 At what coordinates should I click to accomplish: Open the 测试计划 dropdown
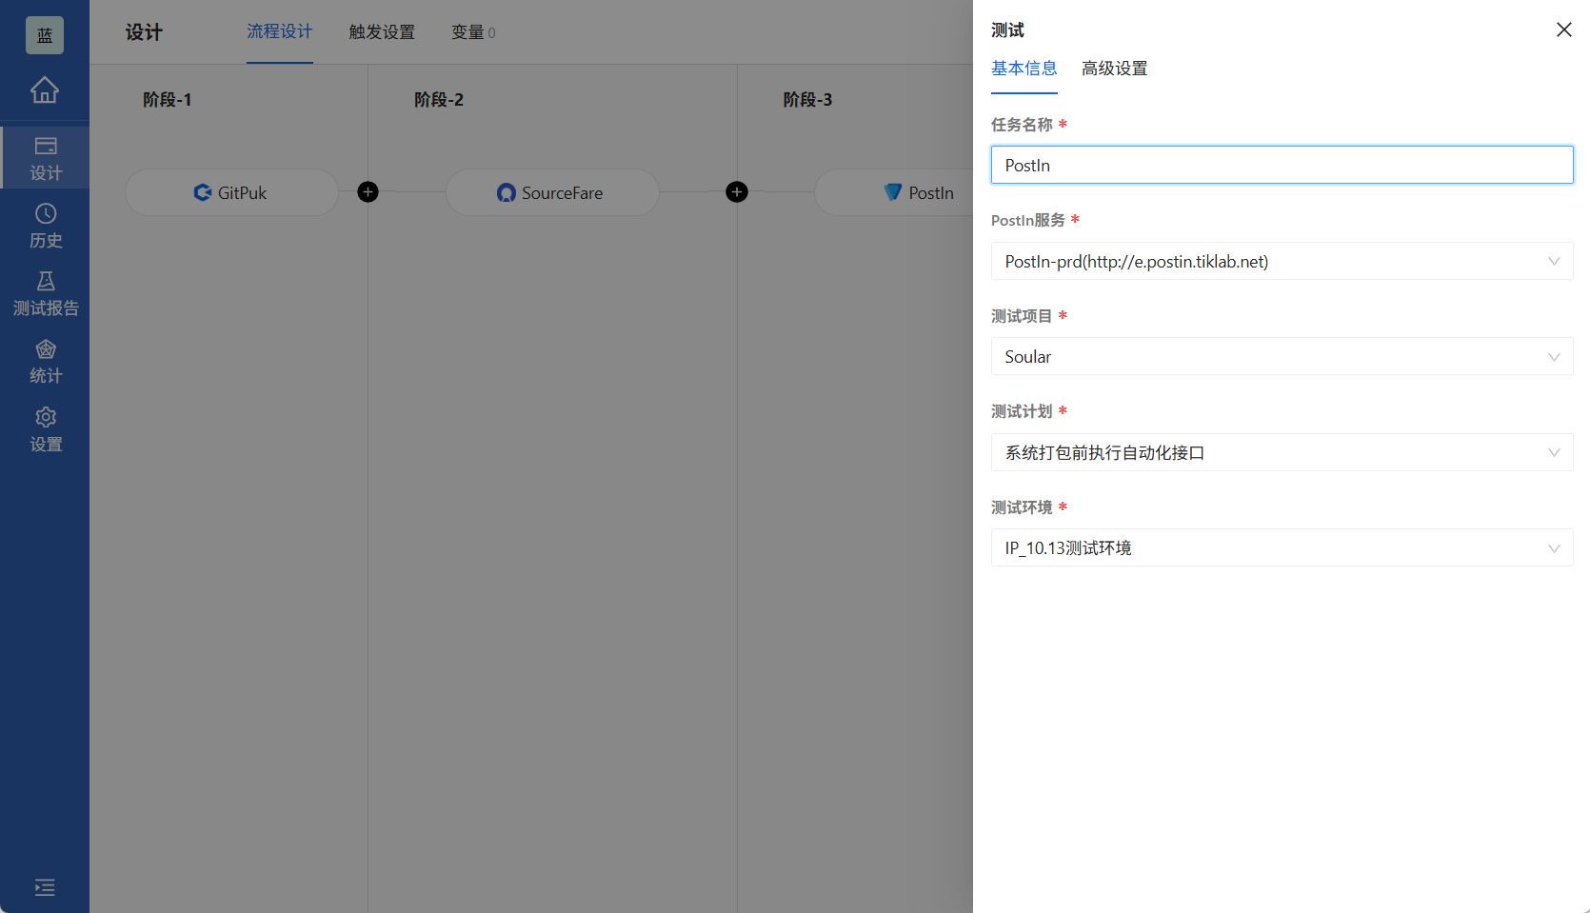[1282, 452]
